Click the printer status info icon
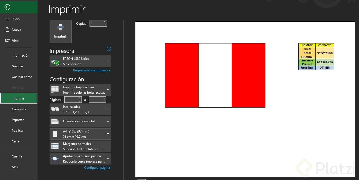The image size is (359, 180). pyautogui.click(x=109, y=49)
